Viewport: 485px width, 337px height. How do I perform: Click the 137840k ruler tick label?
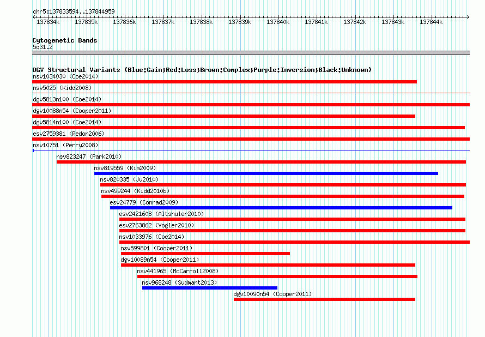tap(278, 22)
